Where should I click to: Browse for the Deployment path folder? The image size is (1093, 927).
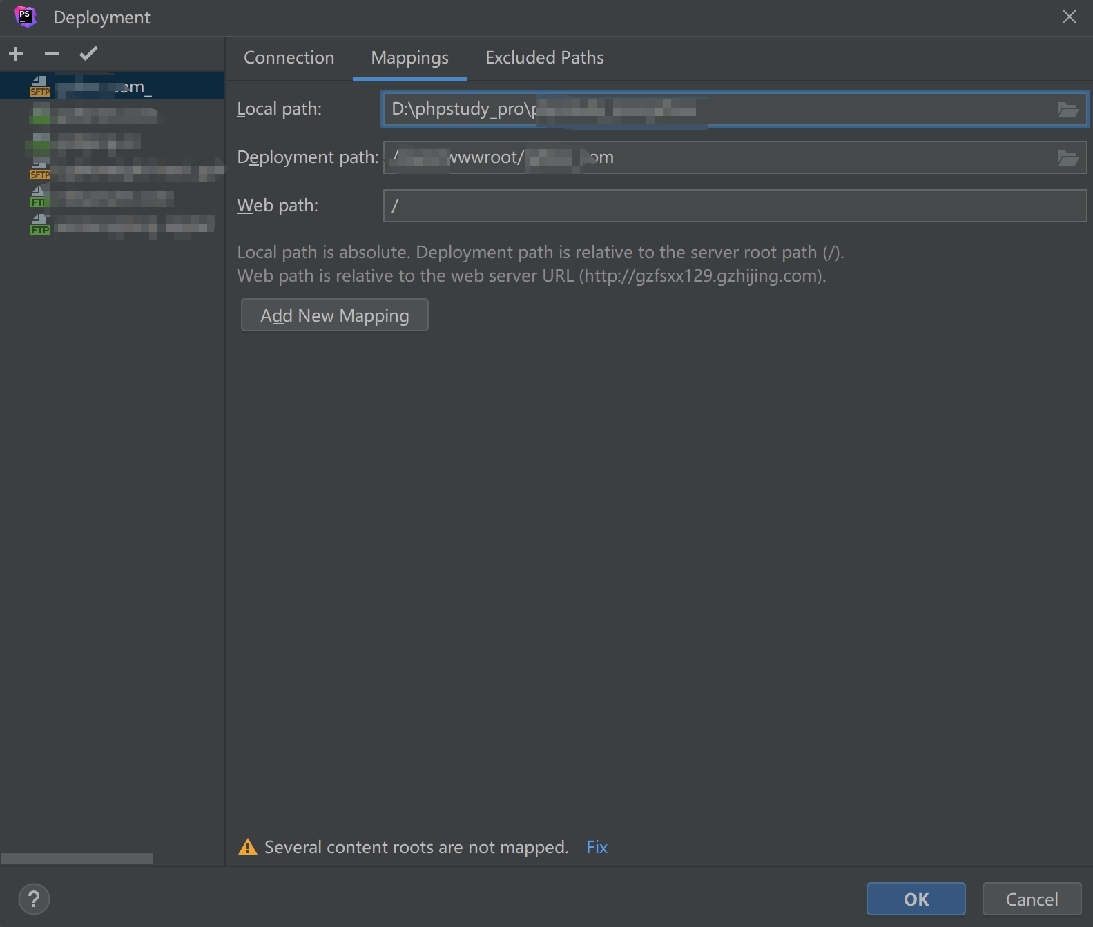pyautogui.click(x=1067, y=157)
